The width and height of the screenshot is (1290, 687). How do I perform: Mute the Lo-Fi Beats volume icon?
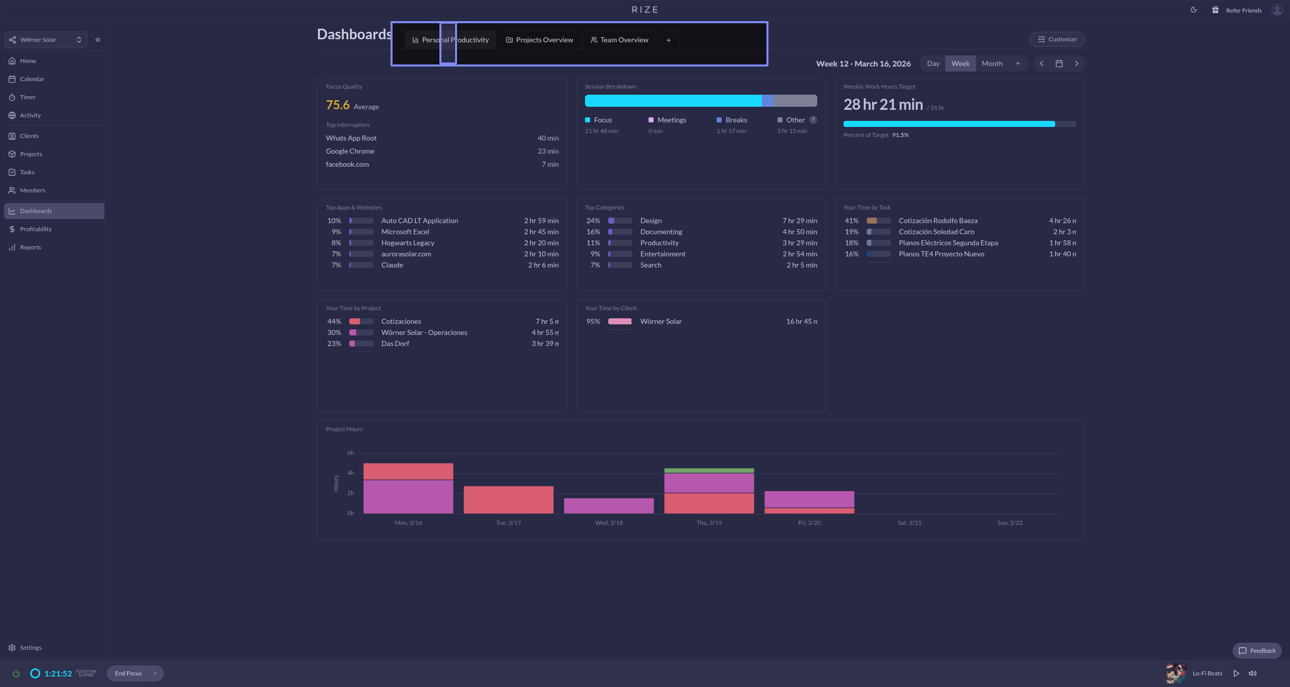1253,673
